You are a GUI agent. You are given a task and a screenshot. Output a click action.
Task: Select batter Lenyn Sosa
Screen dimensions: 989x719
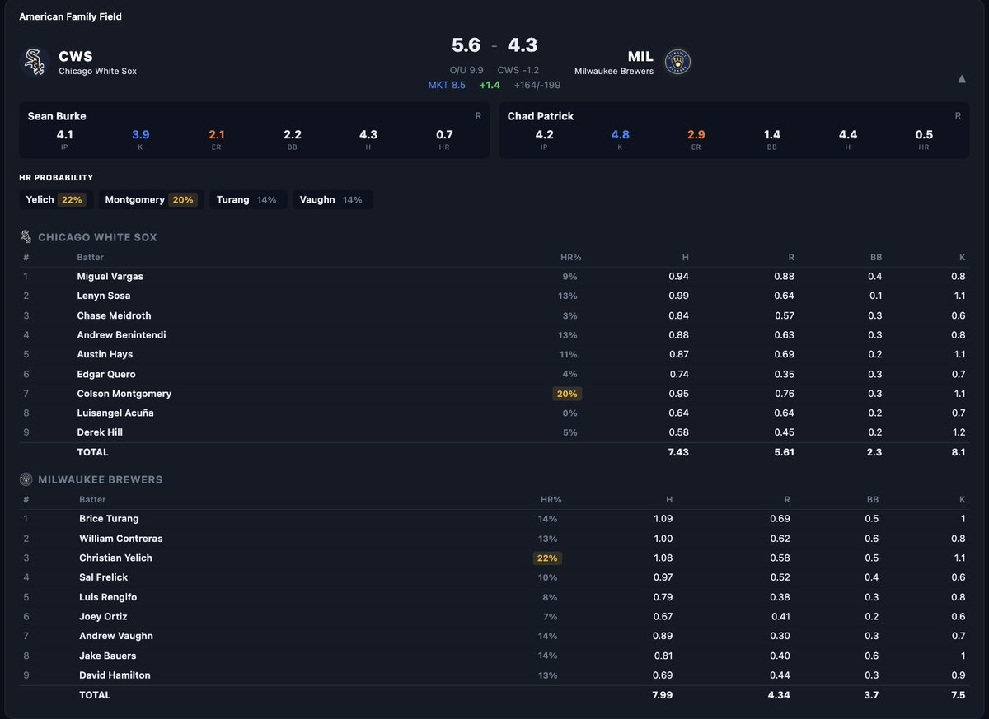tap(104, 296)
